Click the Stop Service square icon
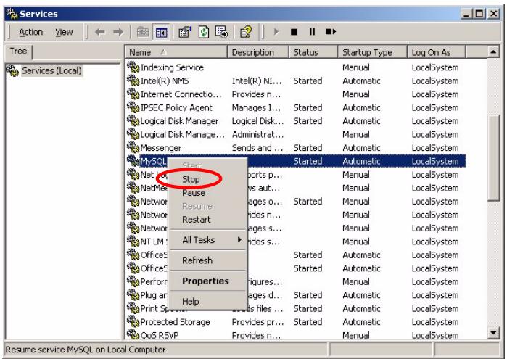 [x=294, y=32]
